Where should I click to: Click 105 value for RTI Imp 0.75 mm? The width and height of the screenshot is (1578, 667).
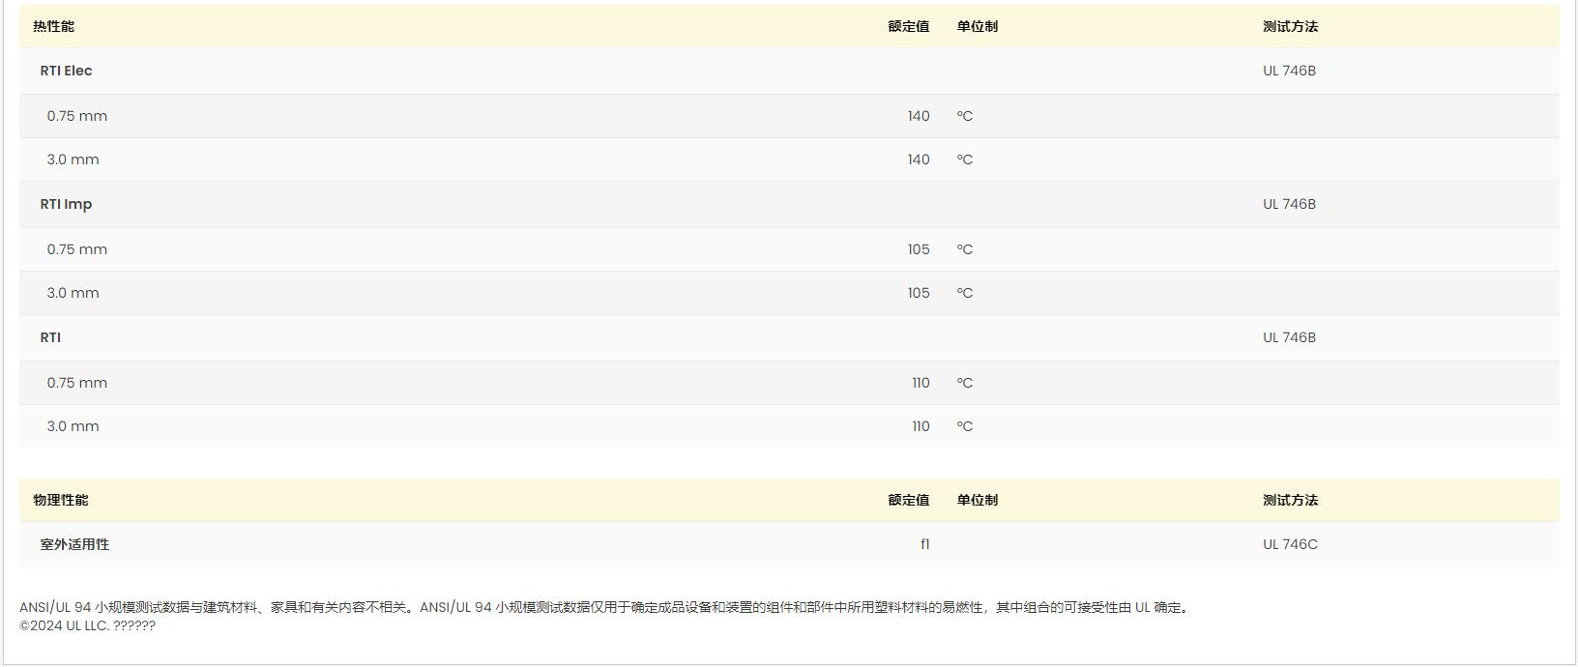click(x=918, y=249)
